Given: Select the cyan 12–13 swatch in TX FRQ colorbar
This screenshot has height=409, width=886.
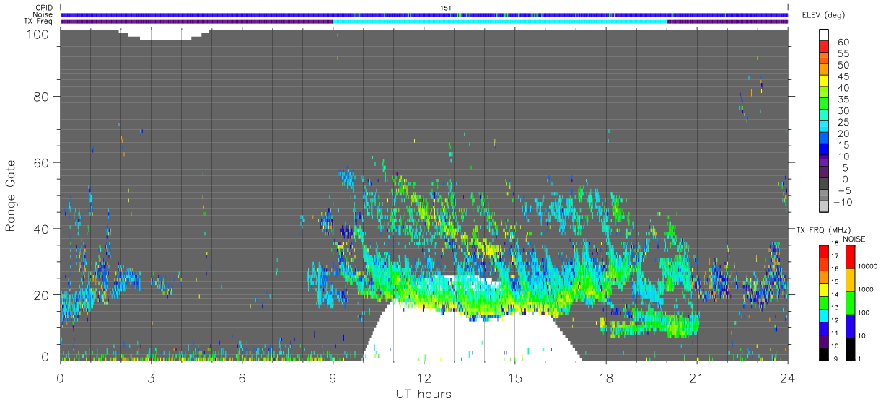Looking at the screenshot, I should pos(823,315).
